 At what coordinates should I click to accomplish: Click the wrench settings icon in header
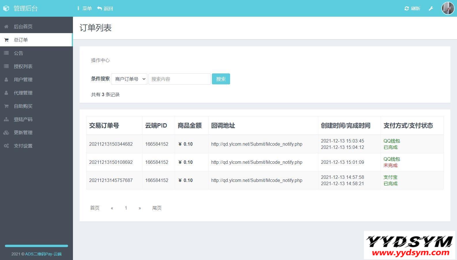431,9
